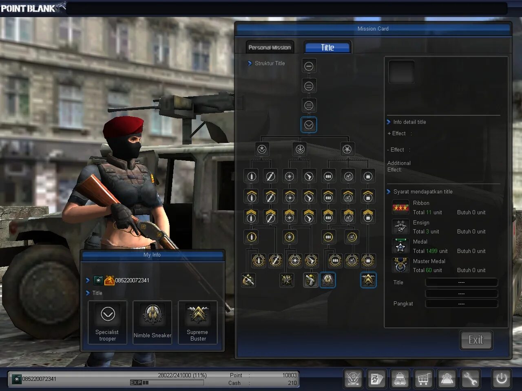
Task: Select the highlighted down-chevron Specialist trooper node
Action: coord(309,125)
